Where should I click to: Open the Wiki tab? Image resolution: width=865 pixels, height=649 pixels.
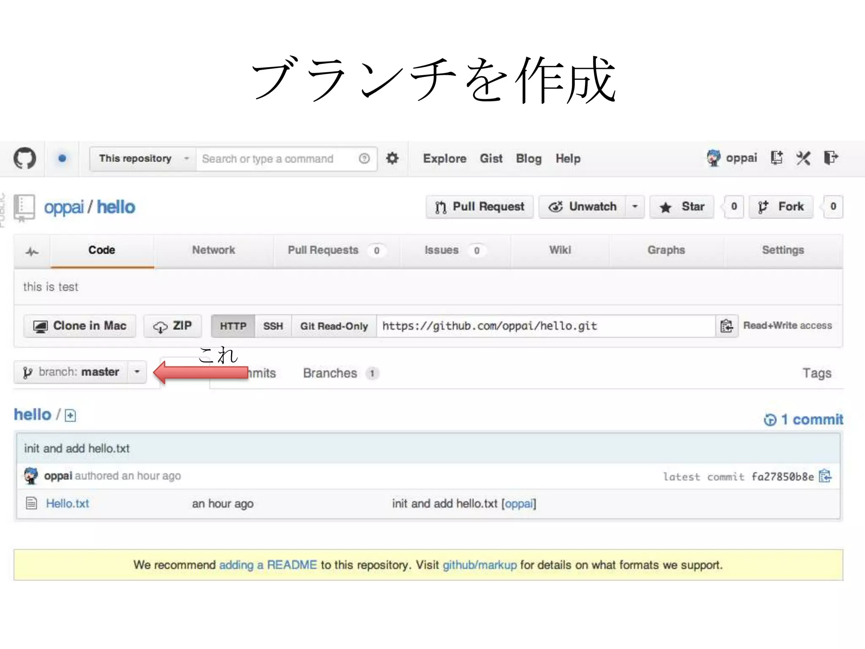pyautogui.click(x=560, y=250)
